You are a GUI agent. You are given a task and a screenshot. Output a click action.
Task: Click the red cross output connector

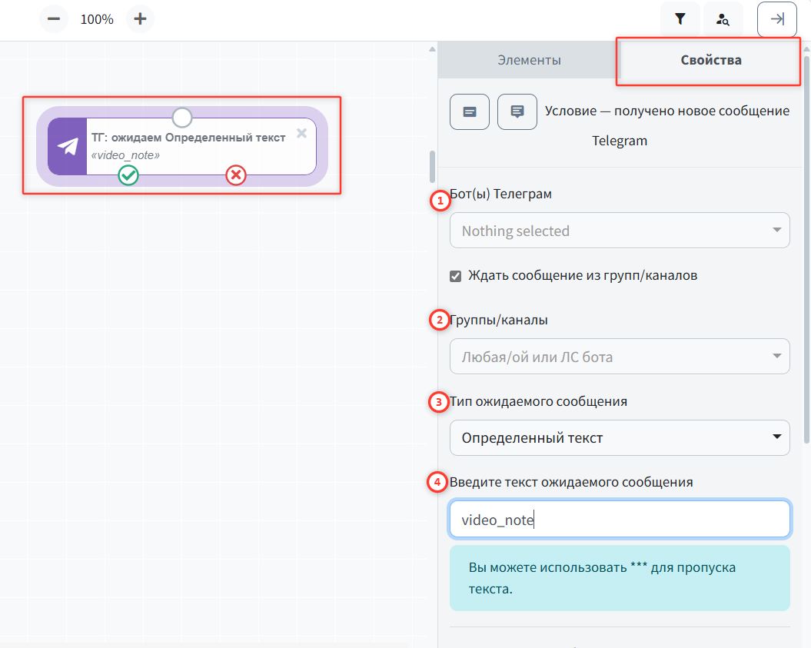click(236, 176)
